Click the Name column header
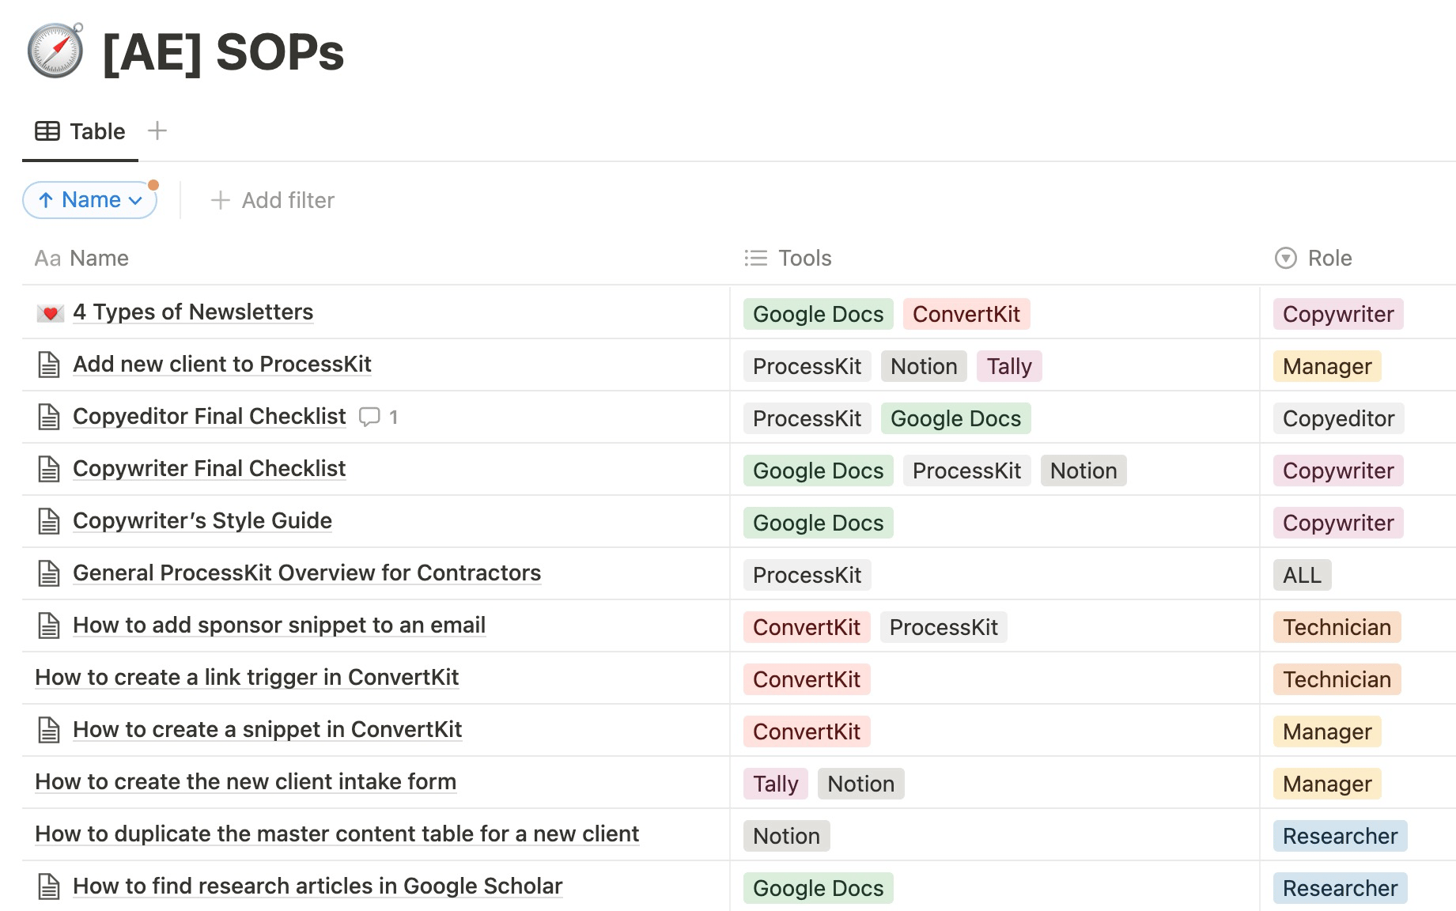The image size is (1456, 911). click(81, 259)
